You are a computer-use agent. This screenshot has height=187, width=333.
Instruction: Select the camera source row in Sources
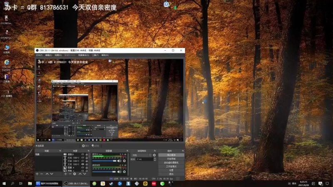(76, 154)
